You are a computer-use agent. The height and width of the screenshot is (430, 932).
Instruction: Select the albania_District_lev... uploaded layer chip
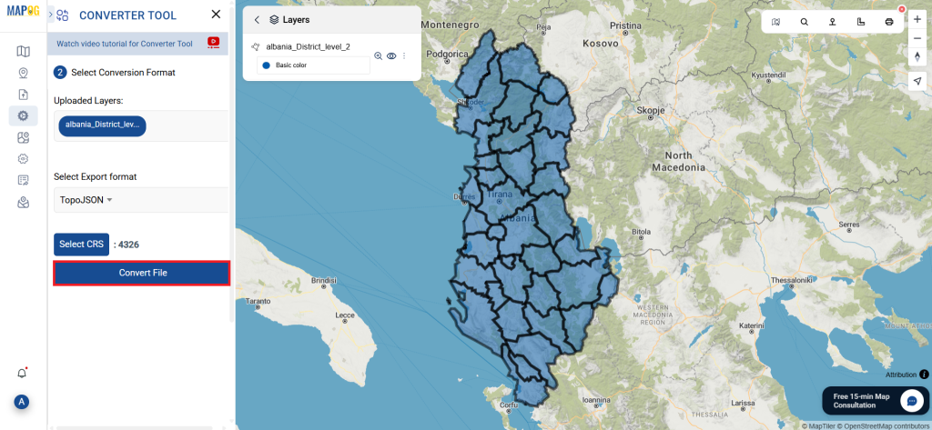102,125
